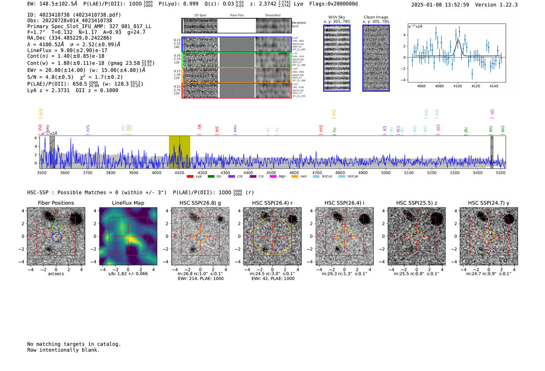Click the red Lyα legend swatch
545x371 pixels.
tap(190, 177)
